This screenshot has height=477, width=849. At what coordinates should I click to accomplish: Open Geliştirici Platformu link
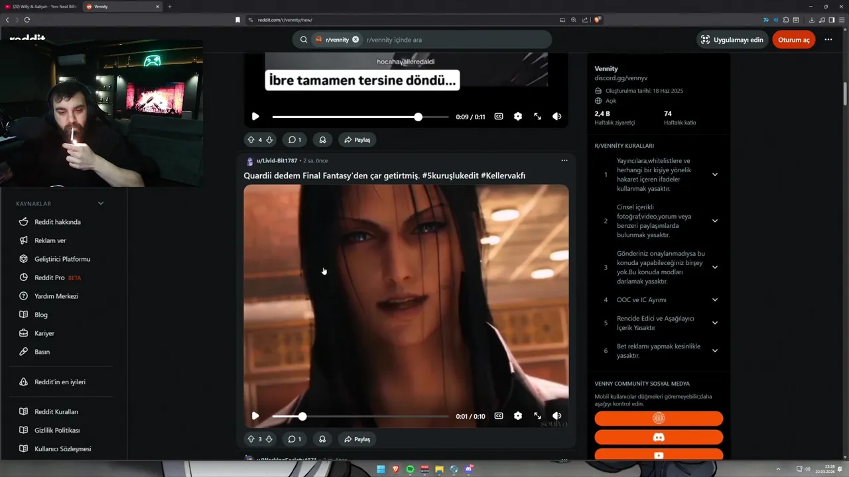pos(62,259)
